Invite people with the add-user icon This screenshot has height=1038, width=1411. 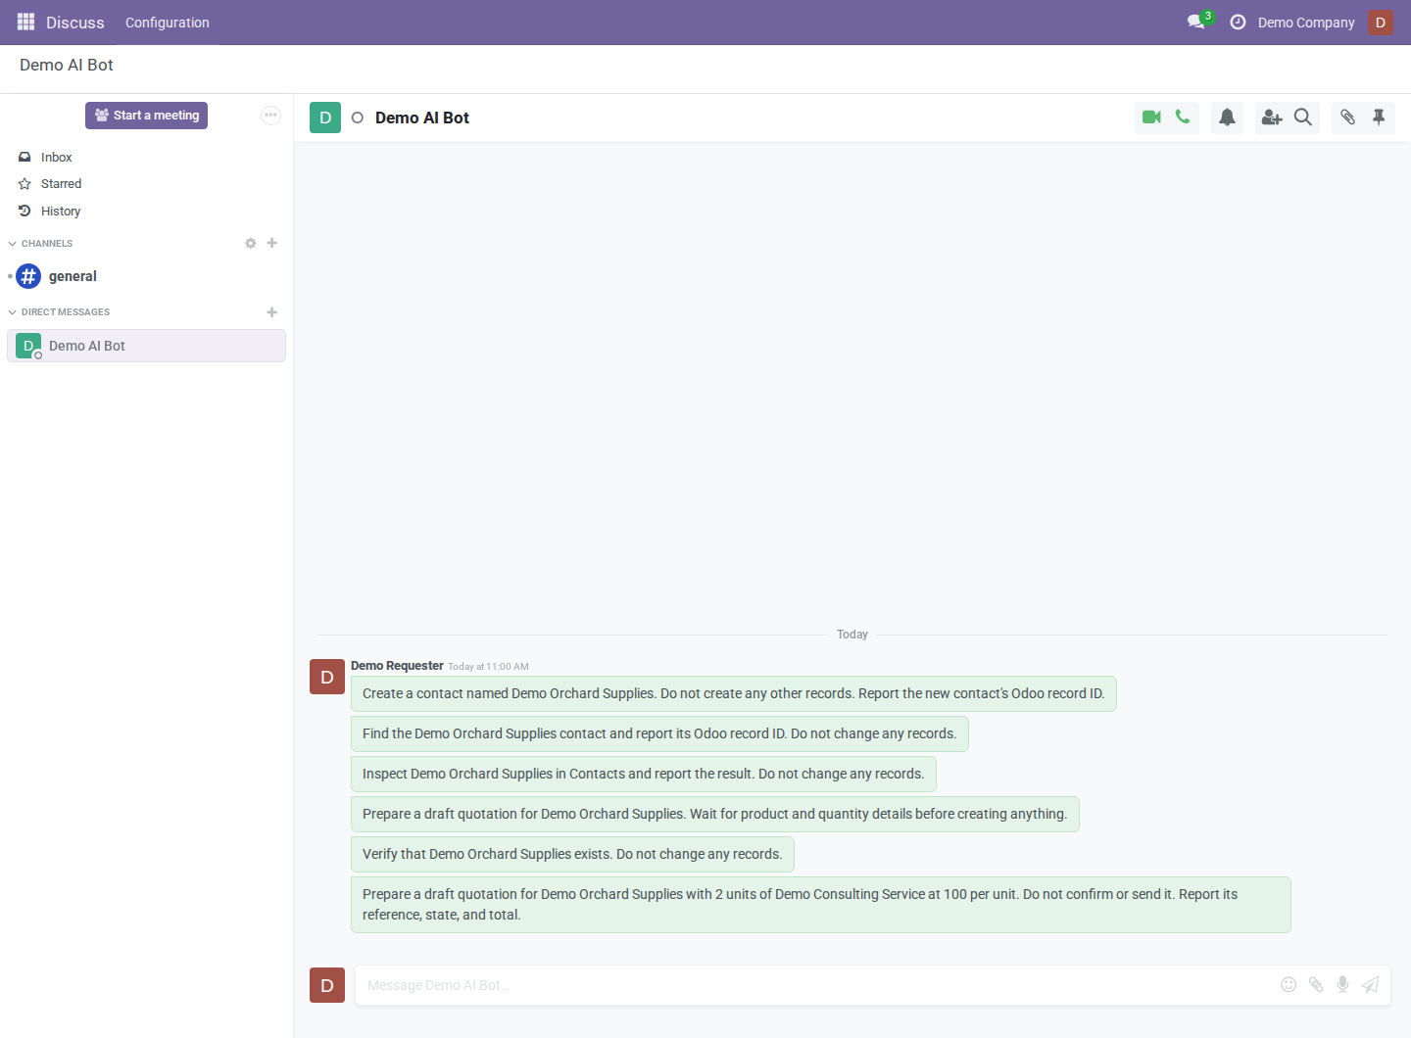pyautogui.click(x=1272, y=118)
